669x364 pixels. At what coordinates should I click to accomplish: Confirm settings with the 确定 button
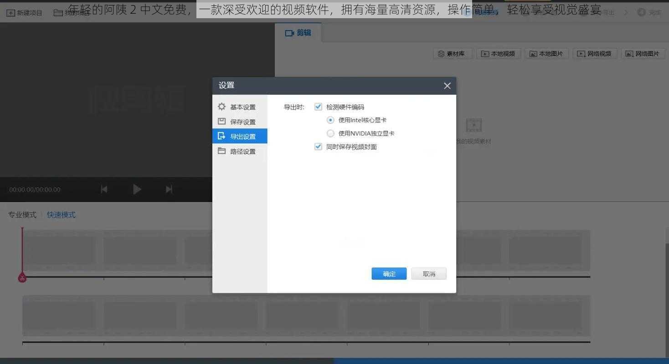[389, 274]
